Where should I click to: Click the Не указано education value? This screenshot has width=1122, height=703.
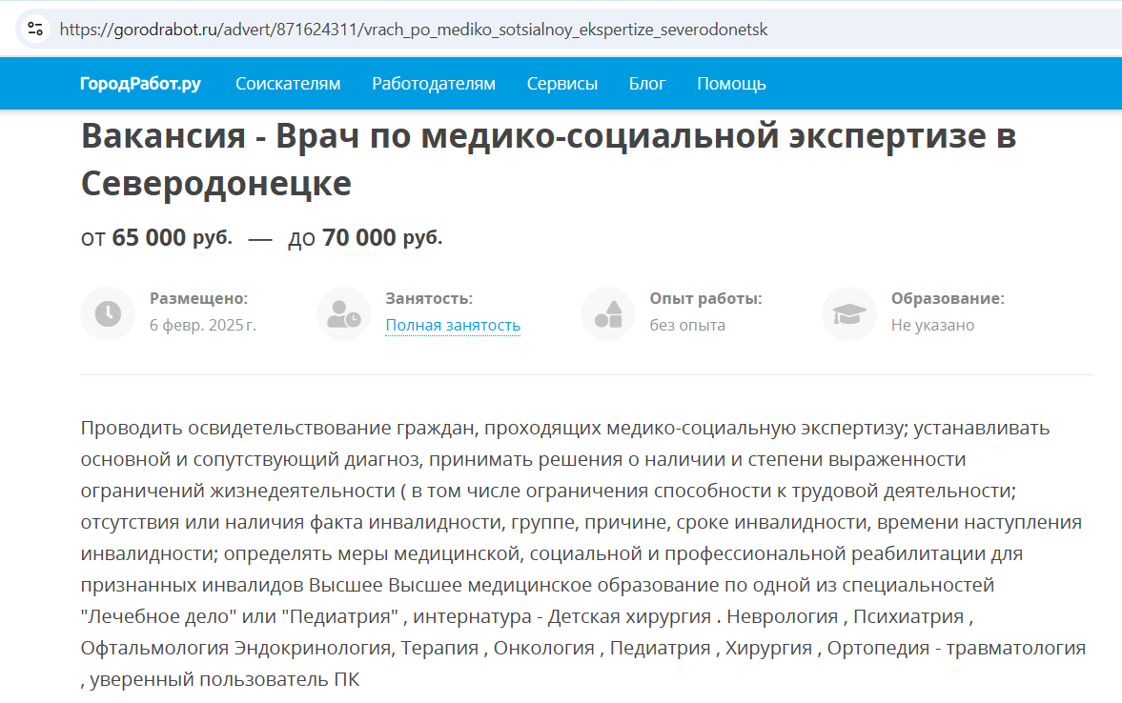pyautogui.click(x=932, y=326)
